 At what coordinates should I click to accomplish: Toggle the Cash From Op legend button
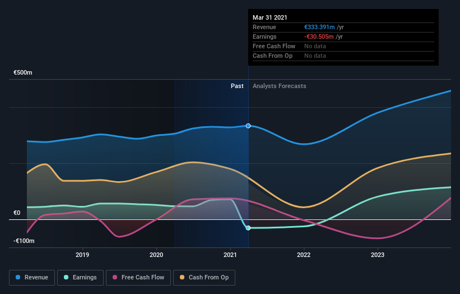204,278
